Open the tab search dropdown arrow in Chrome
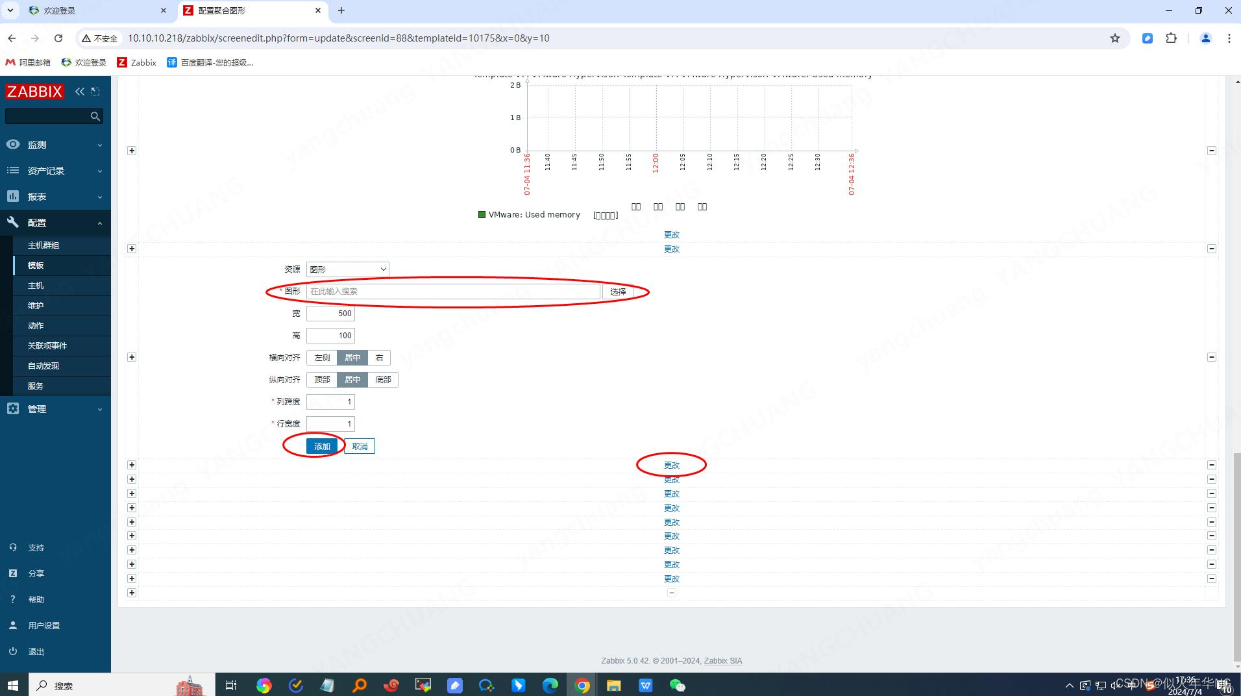 [10, 10]
